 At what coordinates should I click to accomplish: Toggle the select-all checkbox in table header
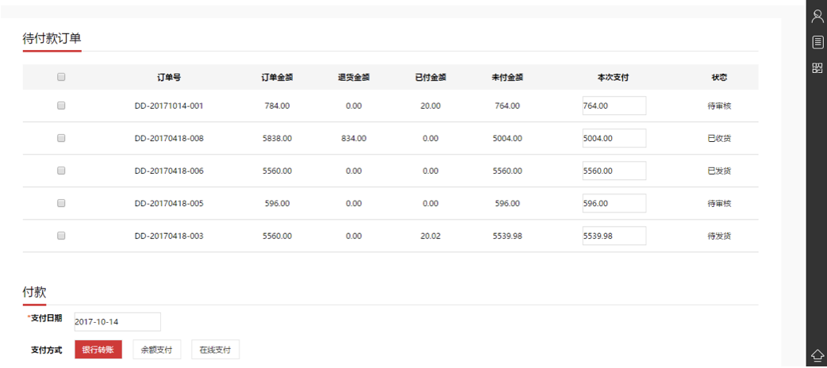click(61, 77)
